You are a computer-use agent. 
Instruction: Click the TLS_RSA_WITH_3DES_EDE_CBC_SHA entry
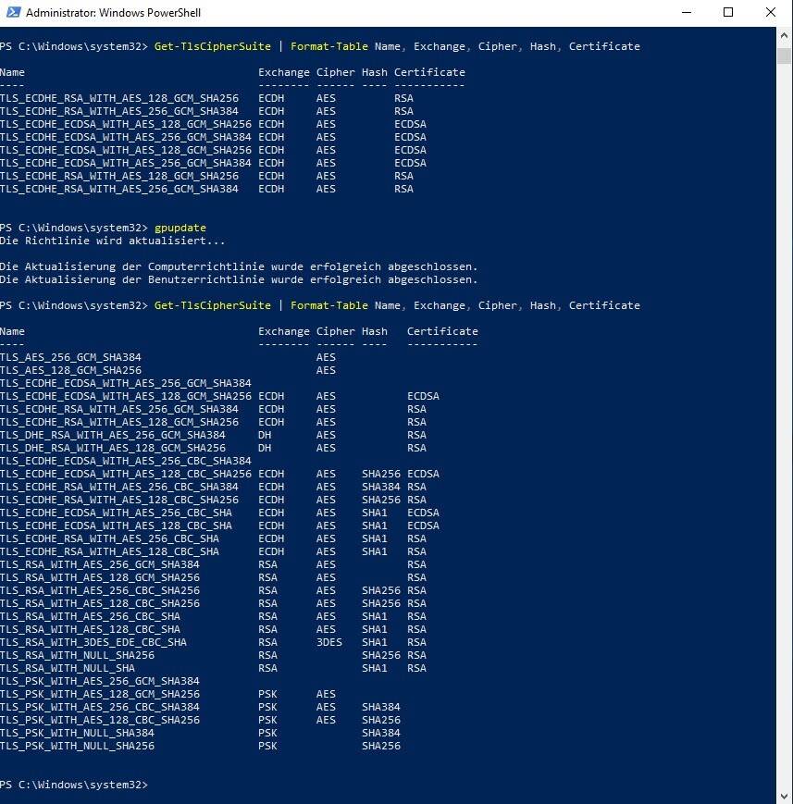93,642
